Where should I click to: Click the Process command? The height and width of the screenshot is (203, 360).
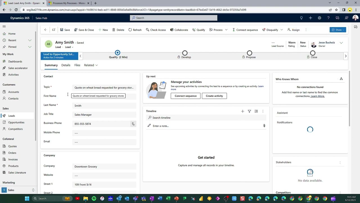[x=216, y=30]
